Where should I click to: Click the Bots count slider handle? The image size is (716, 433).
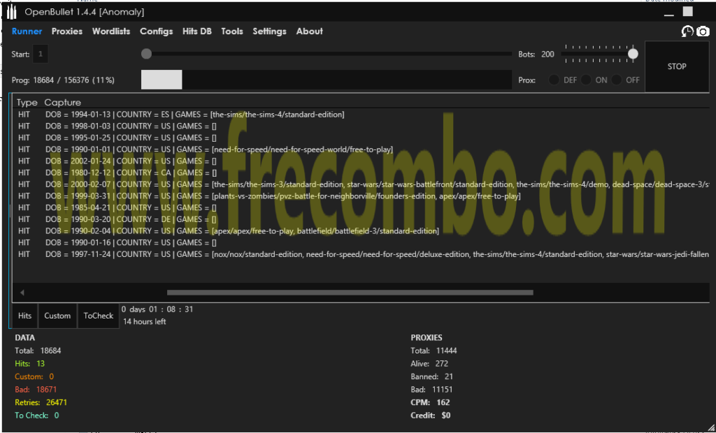[x=633, y=54]
